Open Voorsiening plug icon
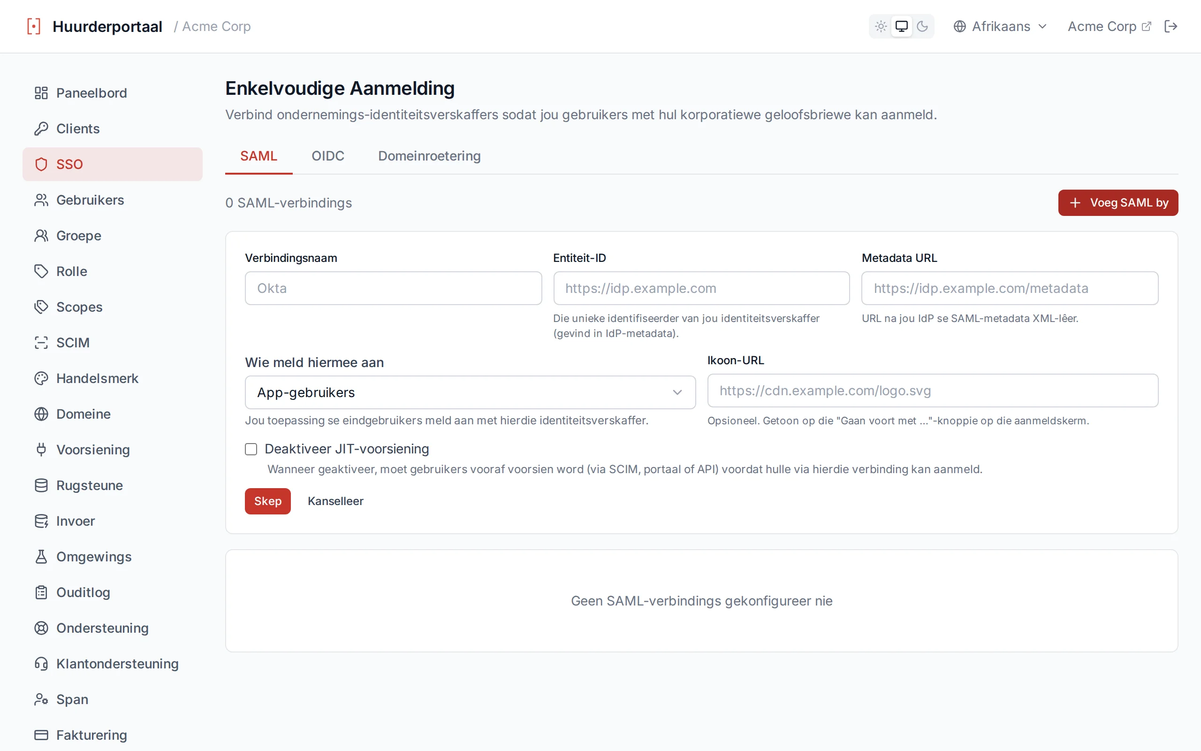This screenshot has height=751, width=1201. pyautogui.click(x=41, y=450)
